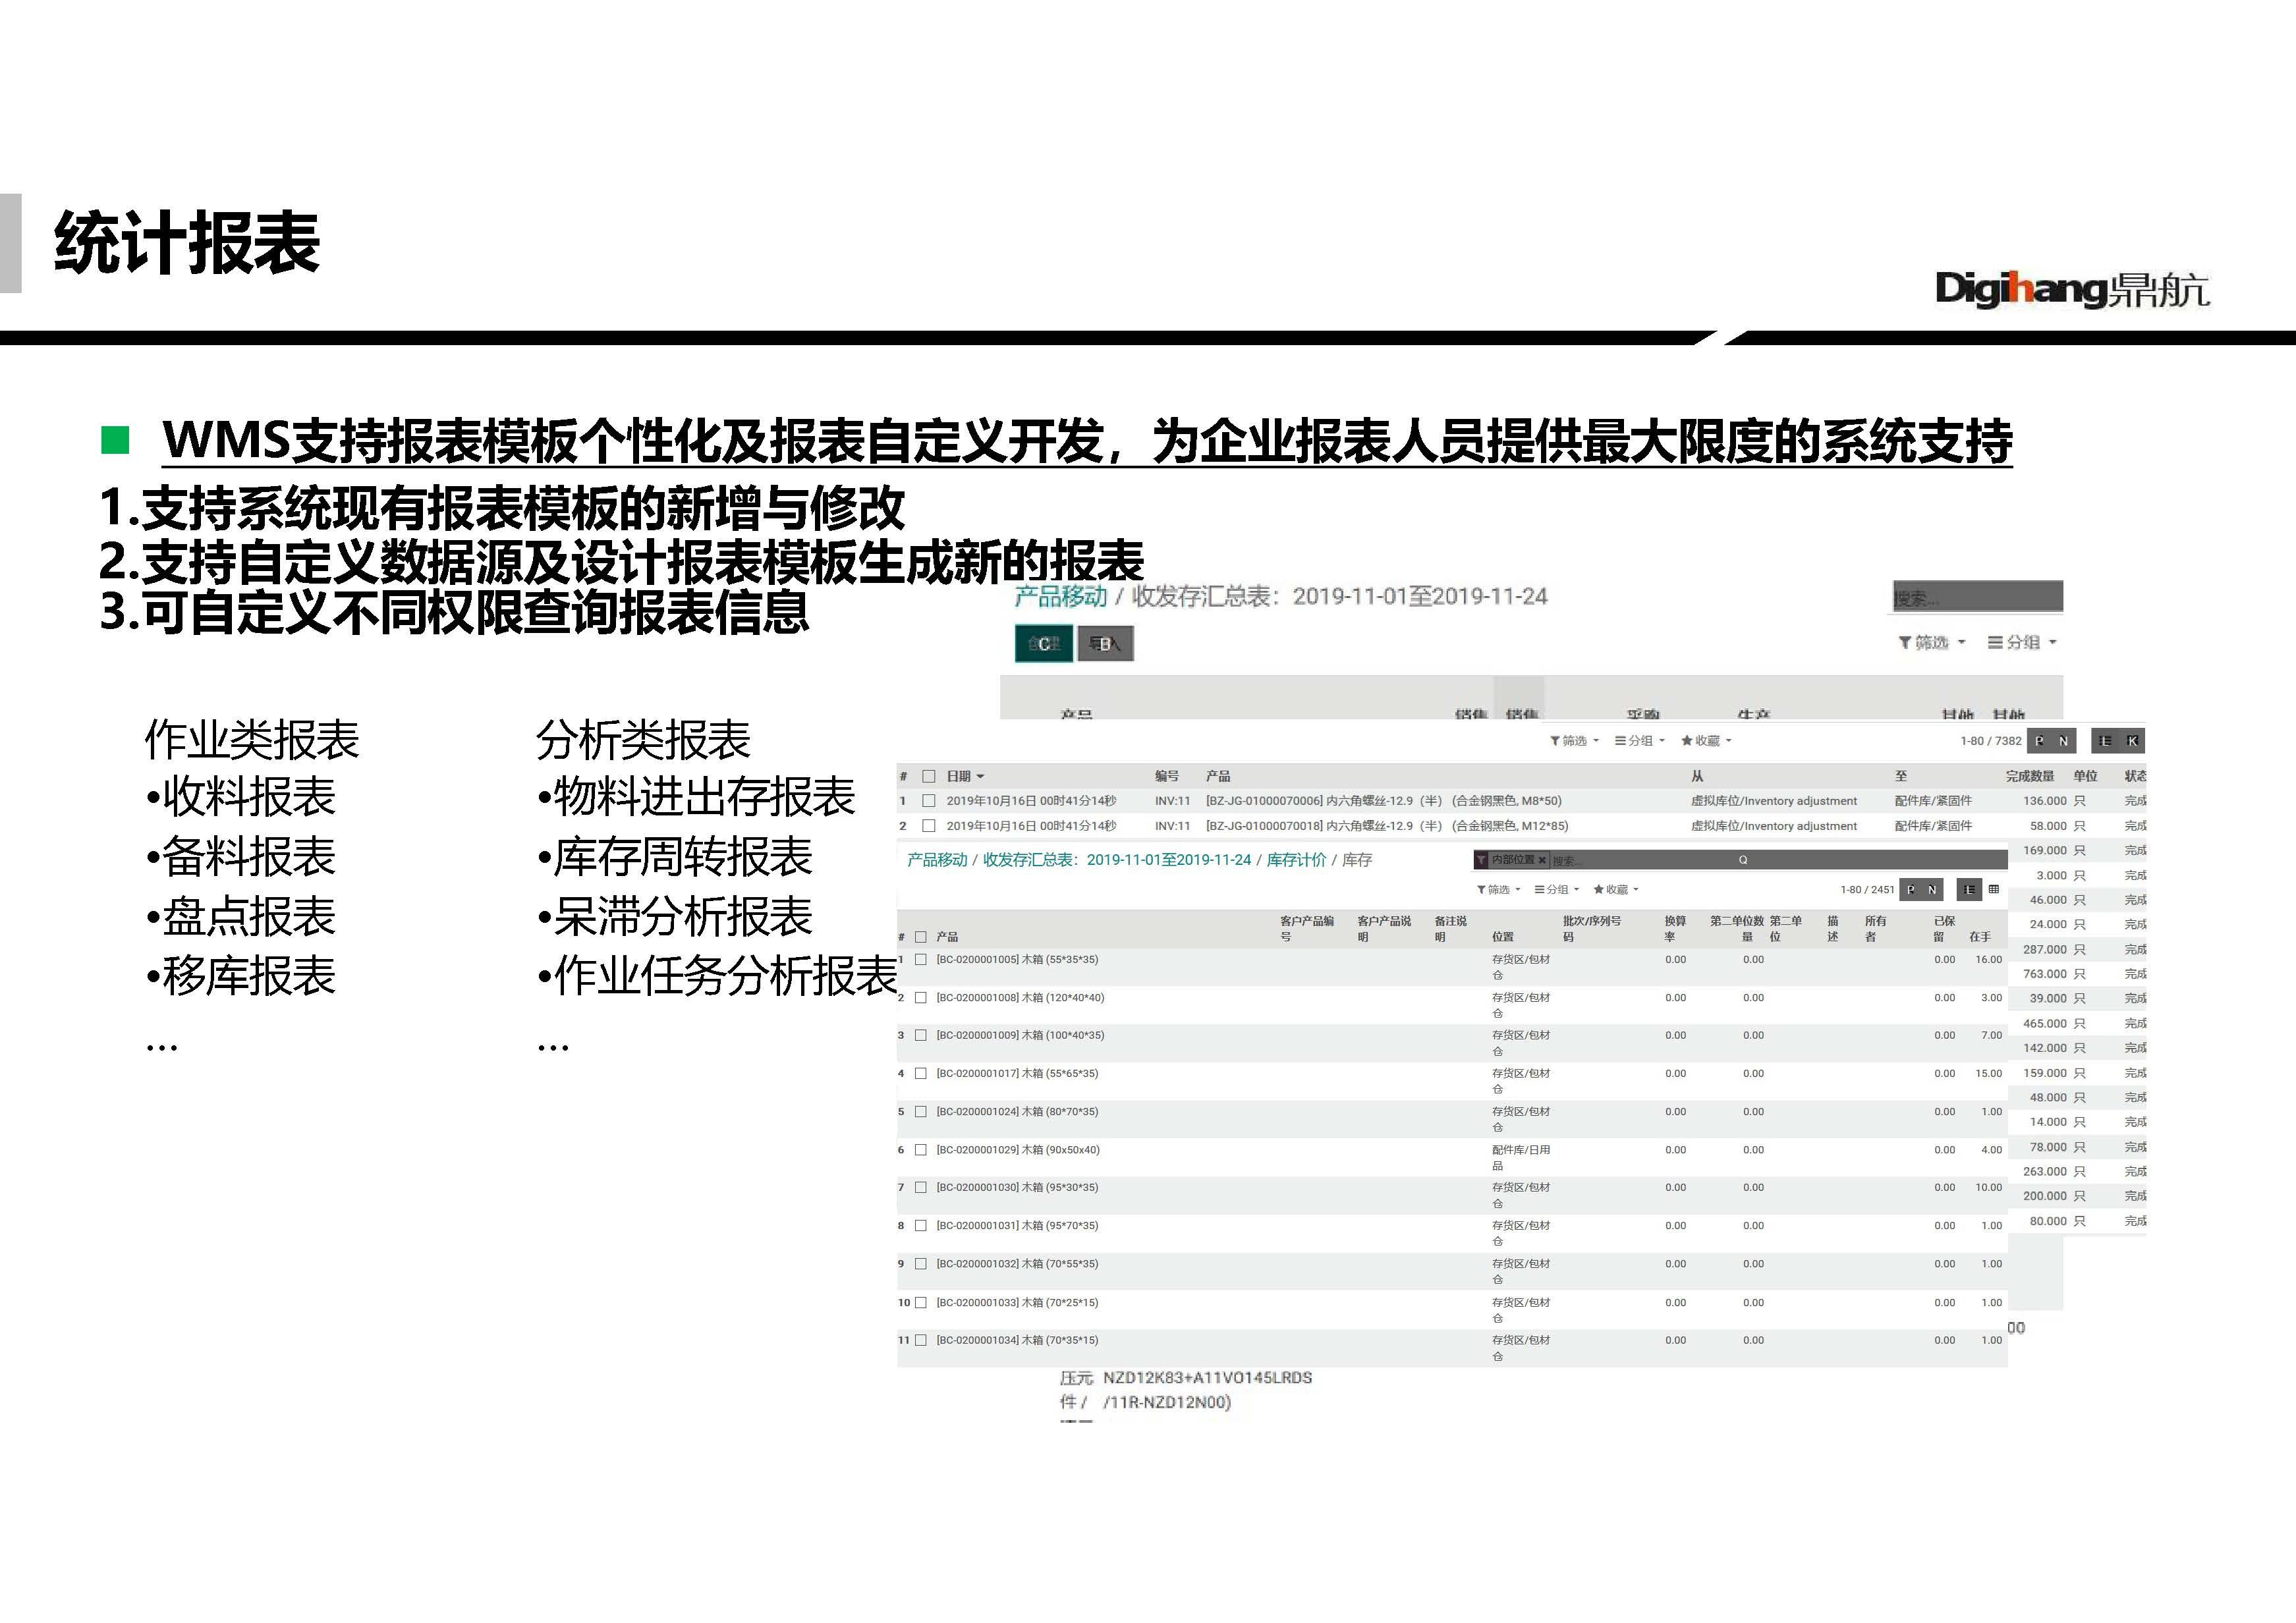Viewport: 2296px width, 1623px height.
Task: Toggle sort arrow on the 日期 column
Action: 980,777
